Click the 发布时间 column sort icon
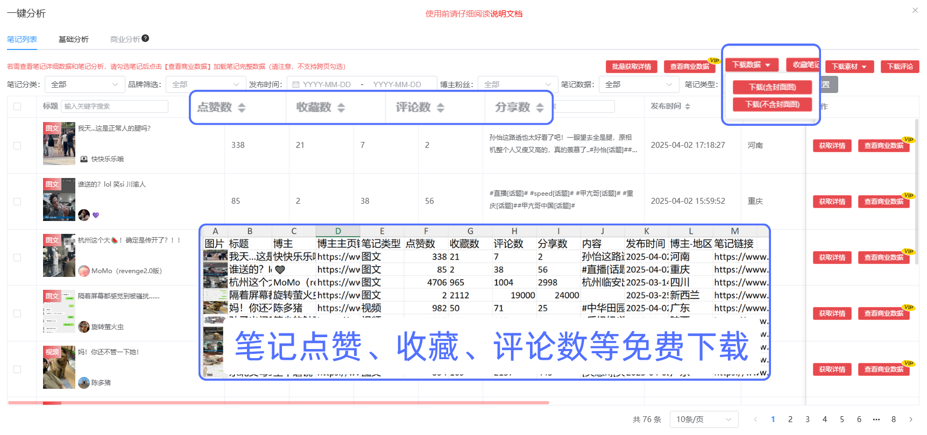The height and width of the screenshot is (435, 927). coord(688,106)
